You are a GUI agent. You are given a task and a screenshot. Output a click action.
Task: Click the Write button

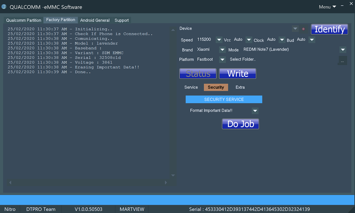click(x=238, y=74)
